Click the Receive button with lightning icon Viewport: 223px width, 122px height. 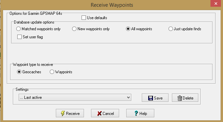(70, 113)
